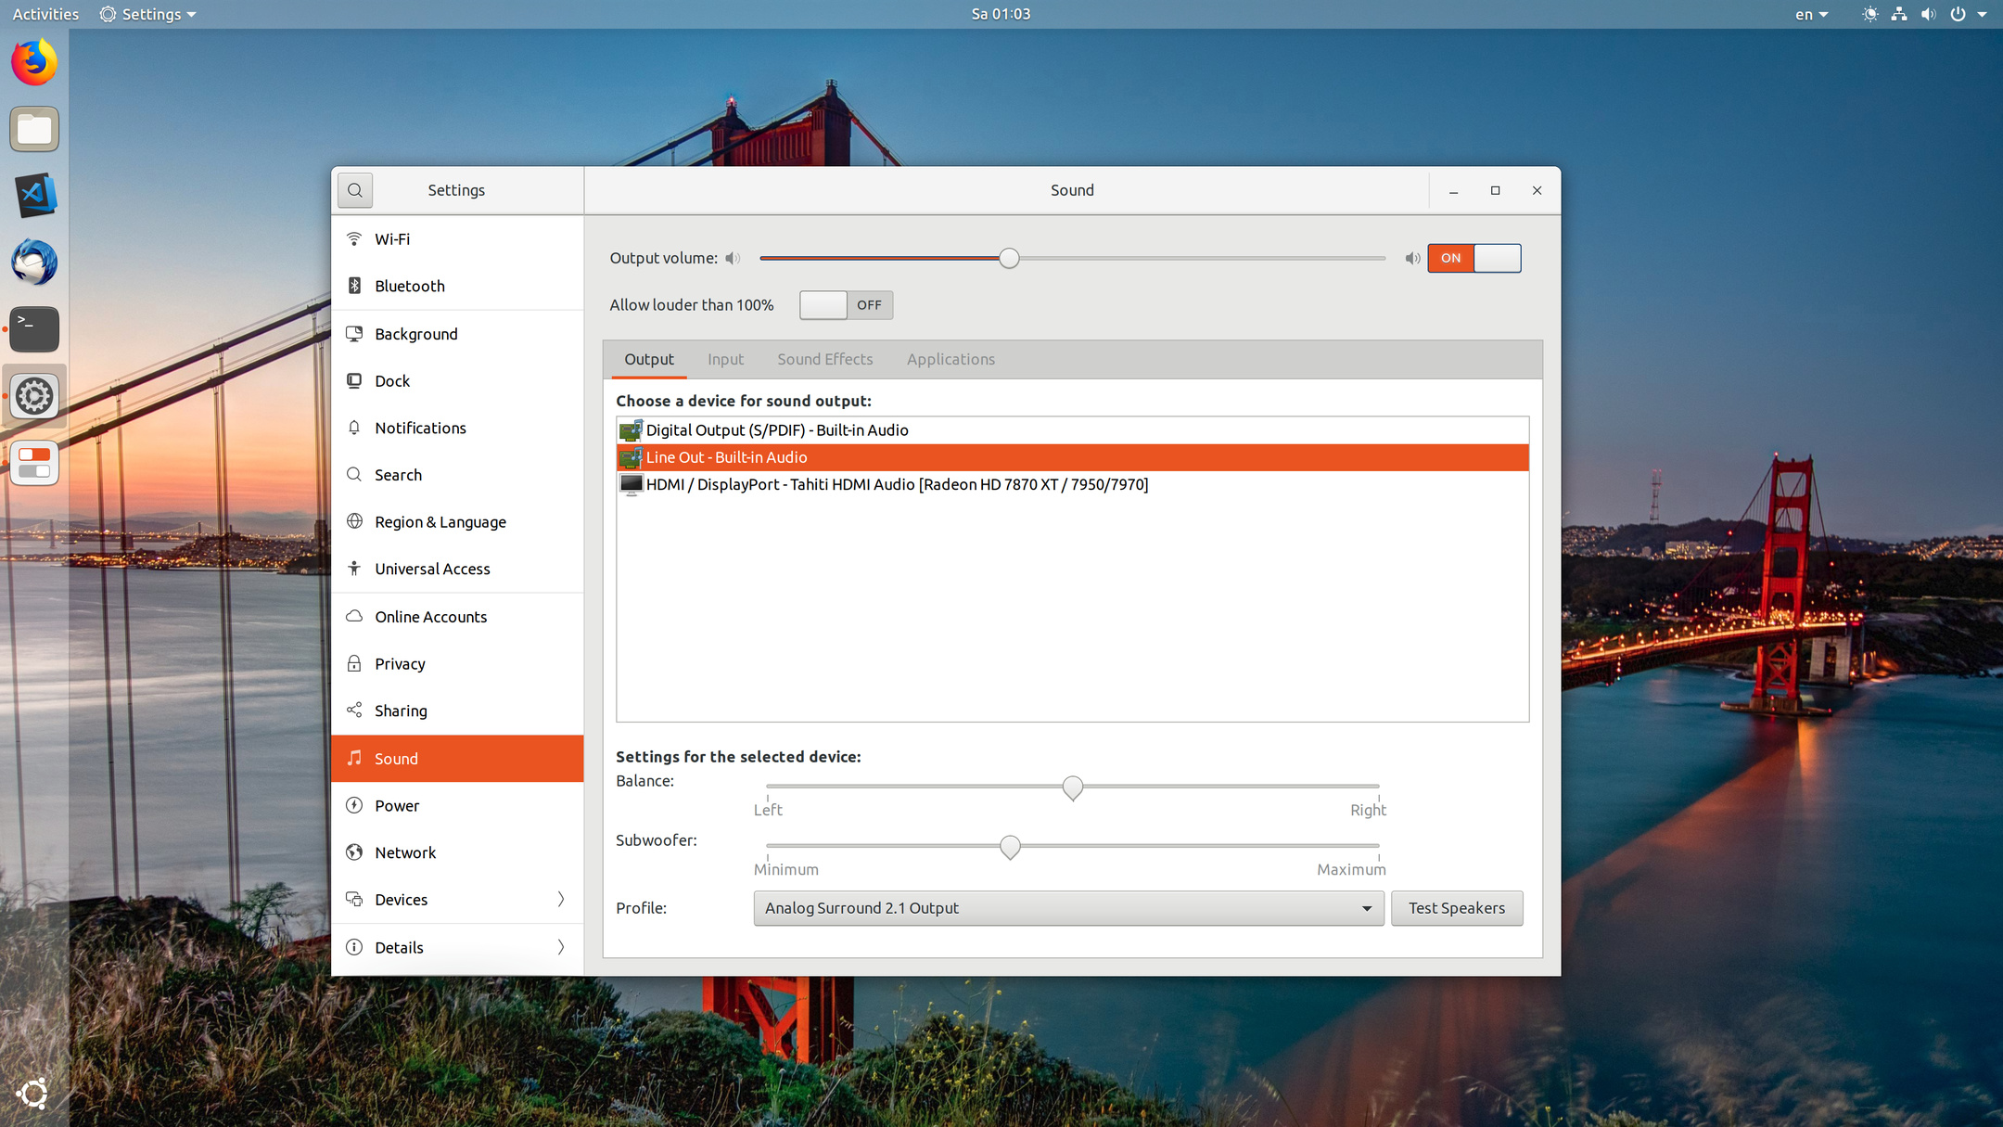The width and height of the screenshot is (2003, 1127).
Task: Switch to the Sound Effects tab
Action: [824, 359]
